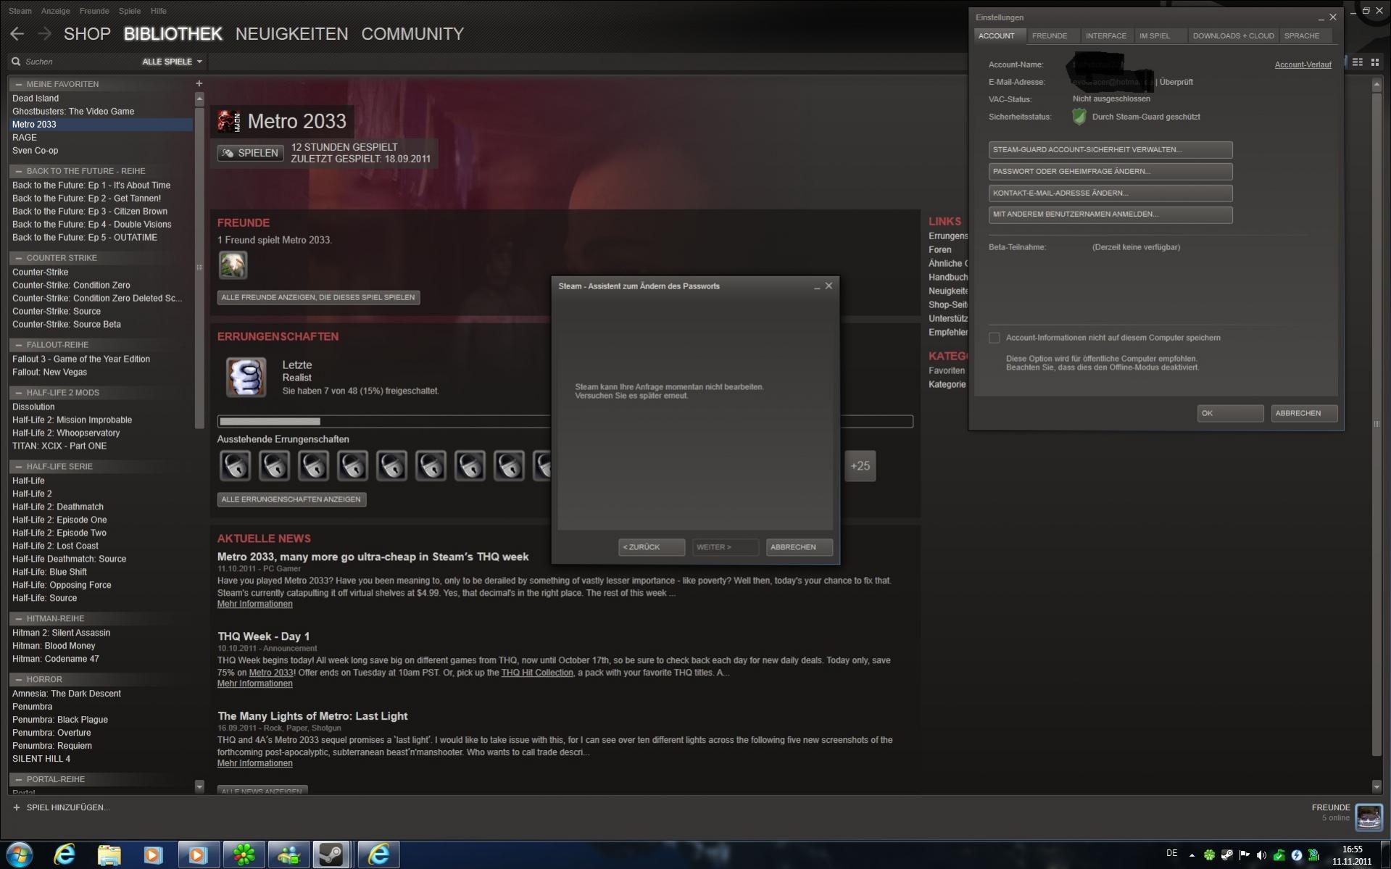Collapse FALLOUT-REIHE category

point(18,345)
